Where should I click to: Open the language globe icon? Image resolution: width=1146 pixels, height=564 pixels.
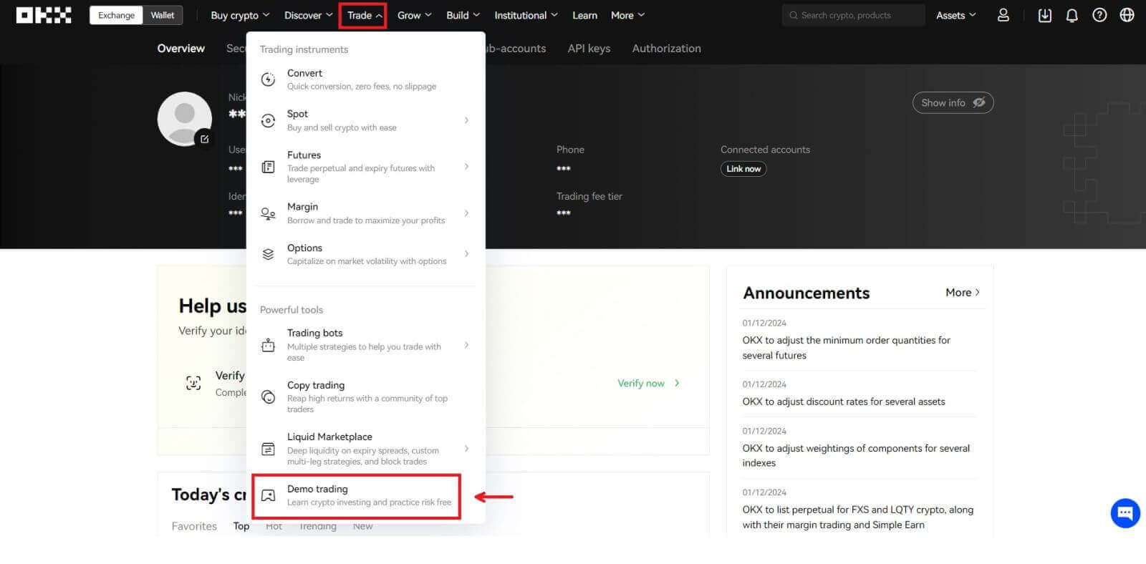(1127, 15)
